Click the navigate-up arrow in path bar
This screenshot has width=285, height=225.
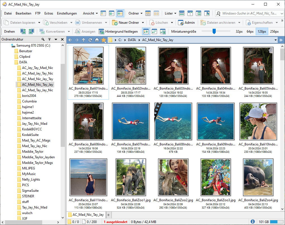point(84,40)
